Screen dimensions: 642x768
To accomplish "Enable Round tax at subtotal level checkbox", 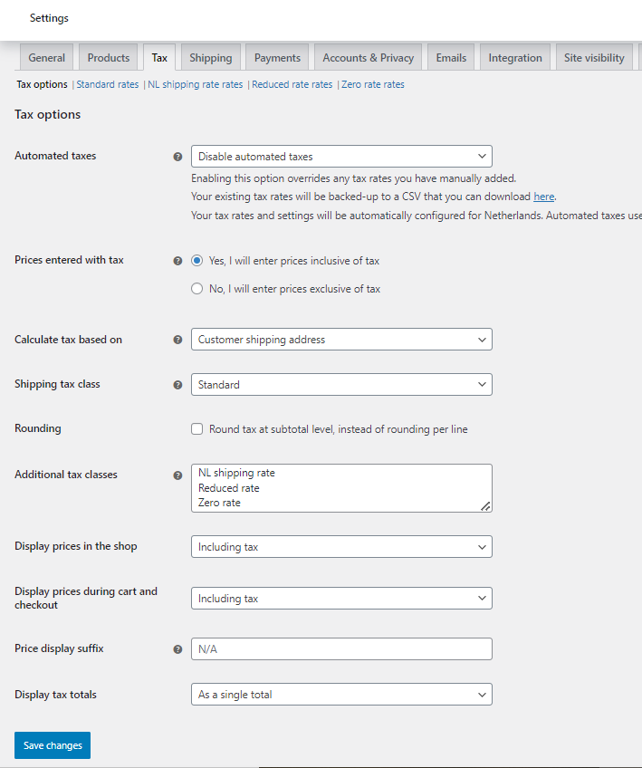I will point(196,429).
